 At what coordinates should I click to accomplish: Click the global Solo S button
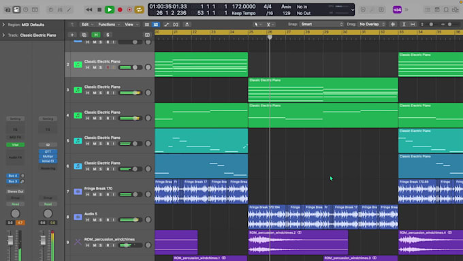[108, 35]
